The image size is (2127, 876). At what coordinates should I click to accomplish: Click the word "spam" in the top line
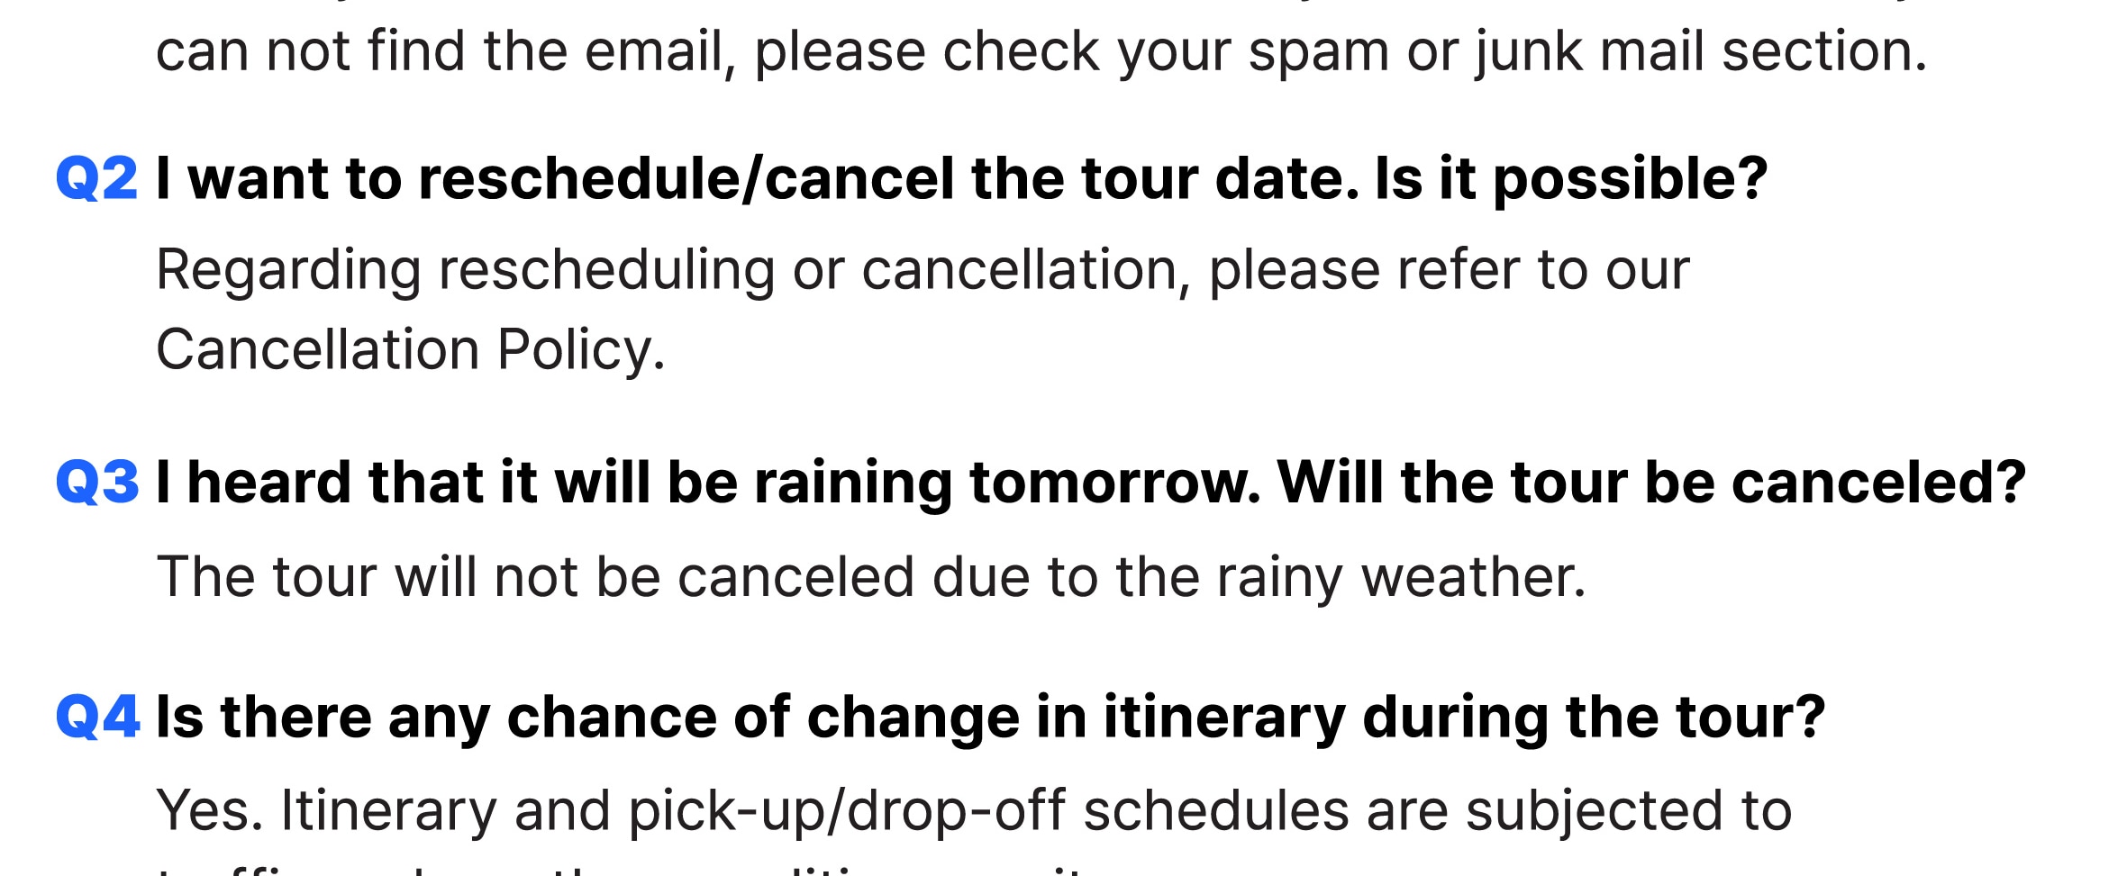[1319, 52]
